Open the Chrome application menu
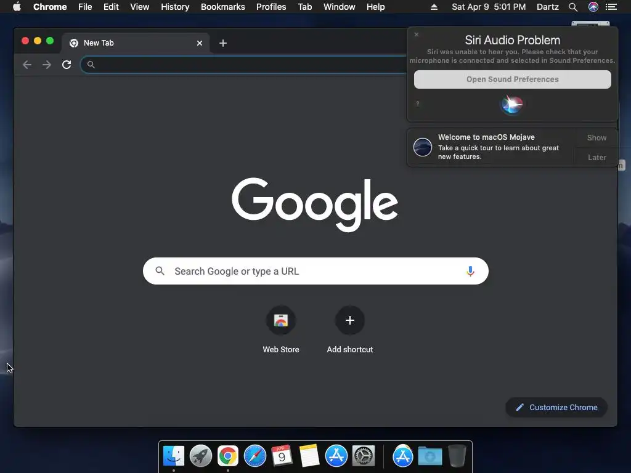Screen dimensions: 631x473 coord(50,7)
